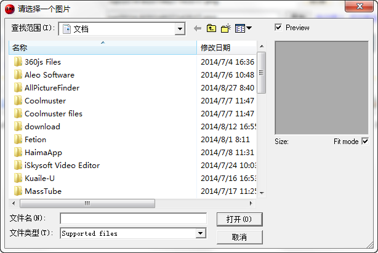Click the horizontal scrollbar thumb
This screenshot has height=253, width=378.
pos(87,203)
